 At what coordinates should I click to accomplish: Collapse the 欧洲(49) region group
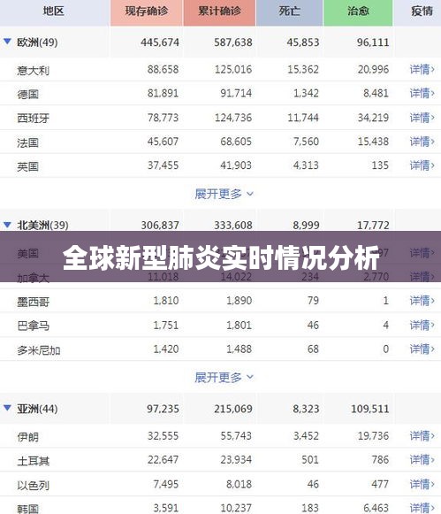[x=8, y=42]
